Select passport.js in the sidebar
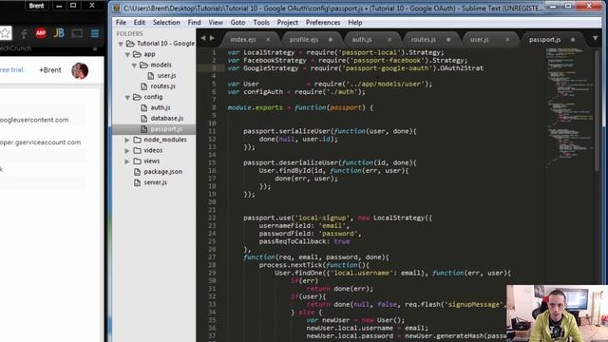608x342 pixels. (x=166, y=129)
